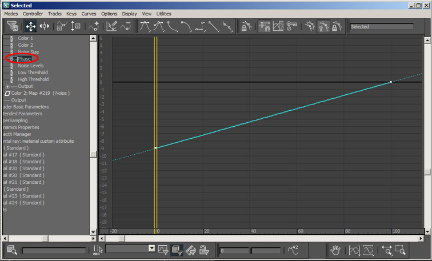The image size is (432, 261).
Task: Select the Move Keys tool
Action: click(x=31, y=26)
